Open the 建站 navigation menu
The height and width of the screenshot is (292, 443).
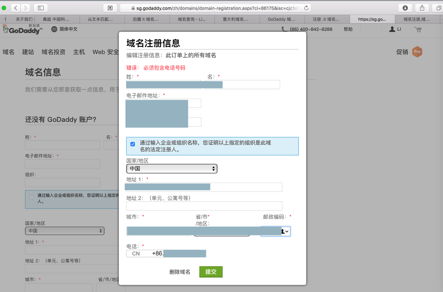(x=28, y=52)
